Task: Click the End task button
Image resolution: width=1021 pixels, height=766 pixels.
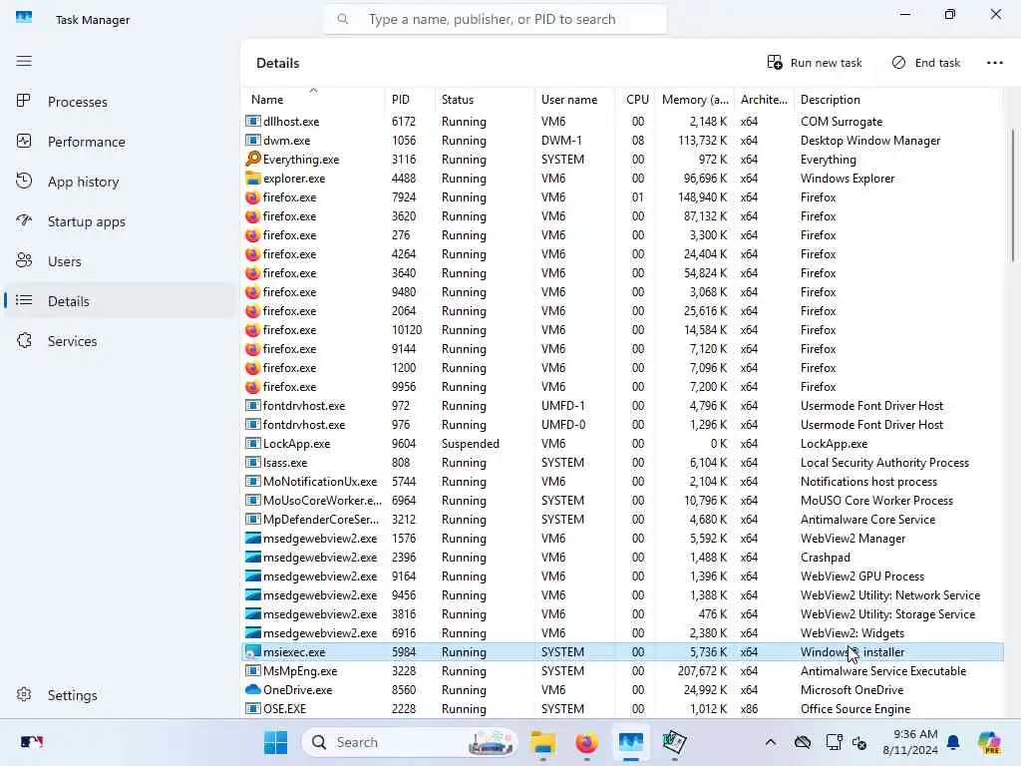Action: (926, 63)
